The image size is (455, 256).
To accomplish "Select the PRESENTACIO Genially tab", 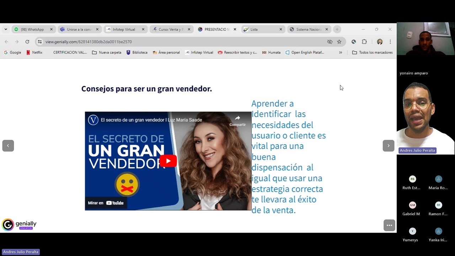I will (217, 30).
